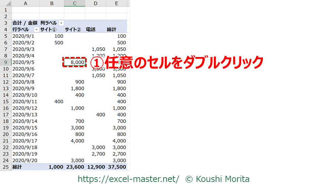Select the grand total cell 37,500

click(x=116, y=167)
